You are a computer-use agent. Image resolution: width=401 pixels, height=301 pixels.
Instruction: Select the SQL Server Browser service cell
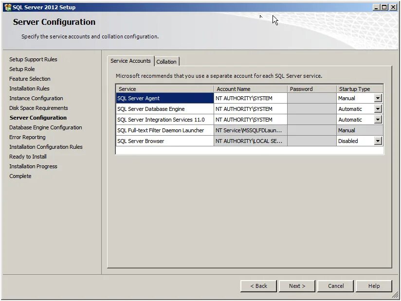click(164, 141)
